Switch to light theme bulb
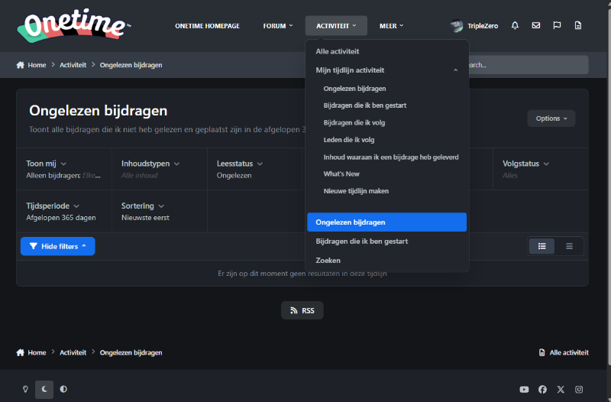The width and height of the screenshot is (611, 402). pyautogui.click(x=25, y=389)
